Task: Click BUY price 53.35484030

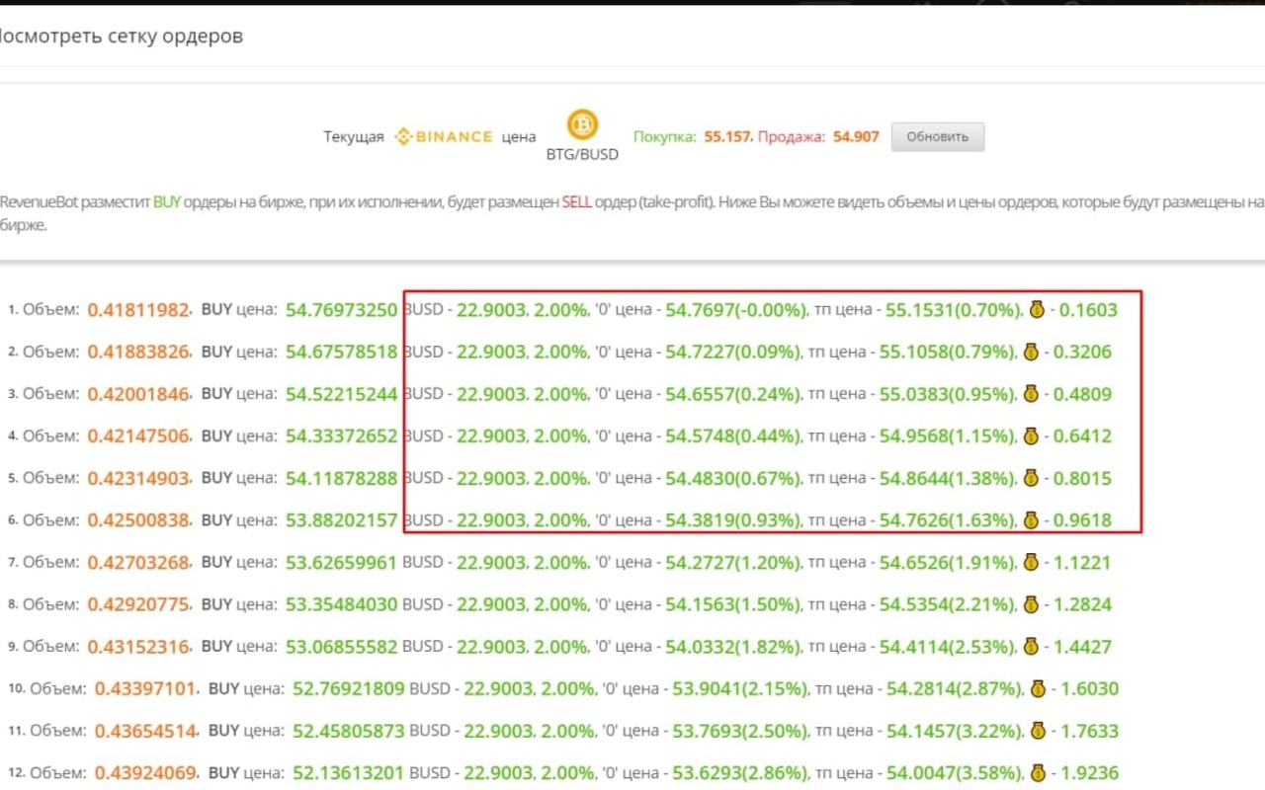Action: pyautogui.click(x=341, y=603)
